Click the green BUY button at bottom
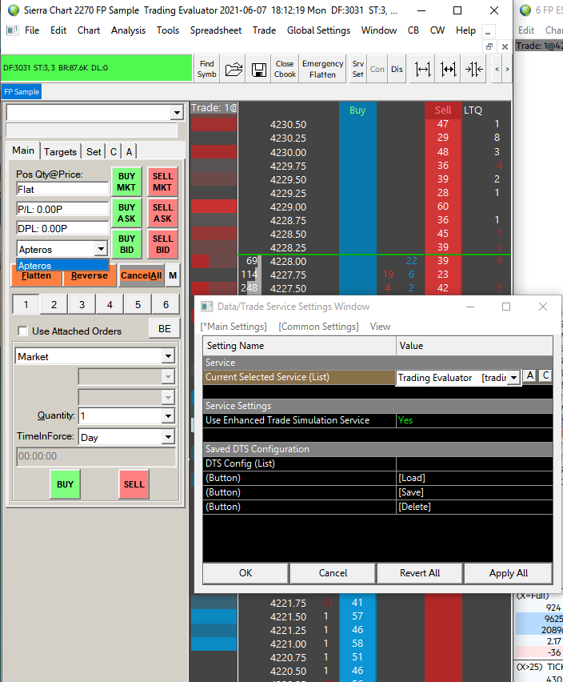This screenshot has height=682, width=563. coord(65,484)
